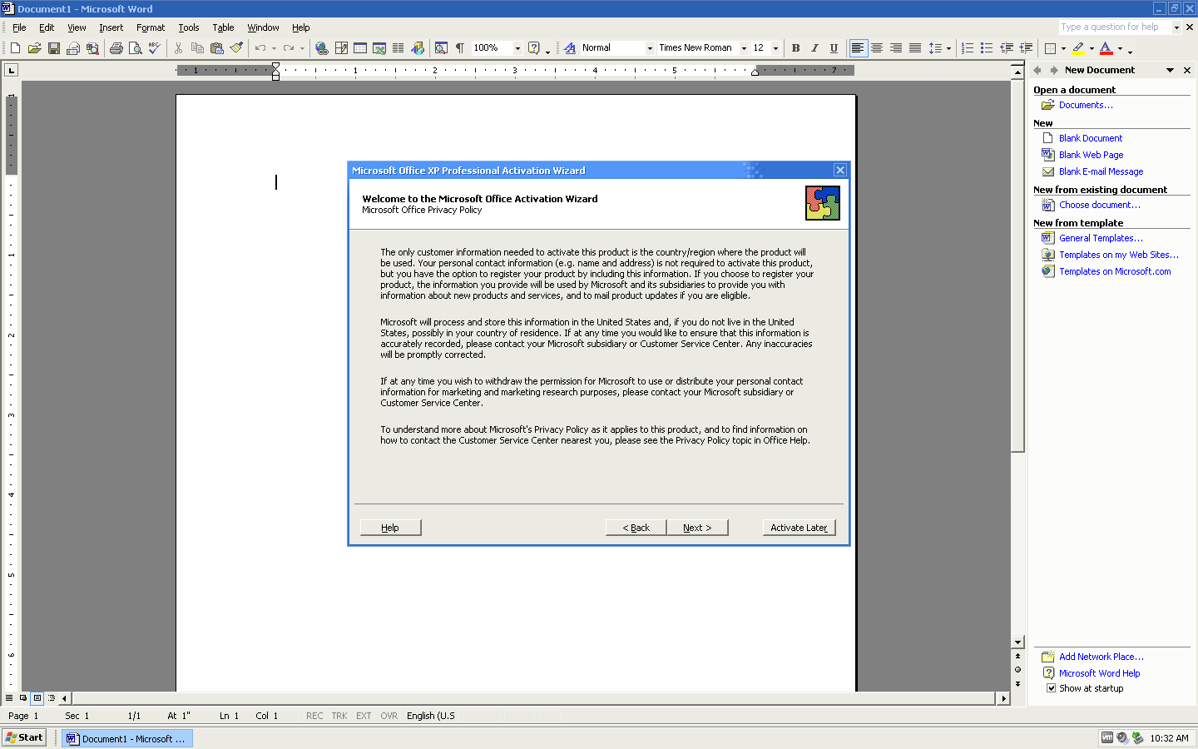
Task: Create a new blank document from toolbar
Action: point(15,48)
